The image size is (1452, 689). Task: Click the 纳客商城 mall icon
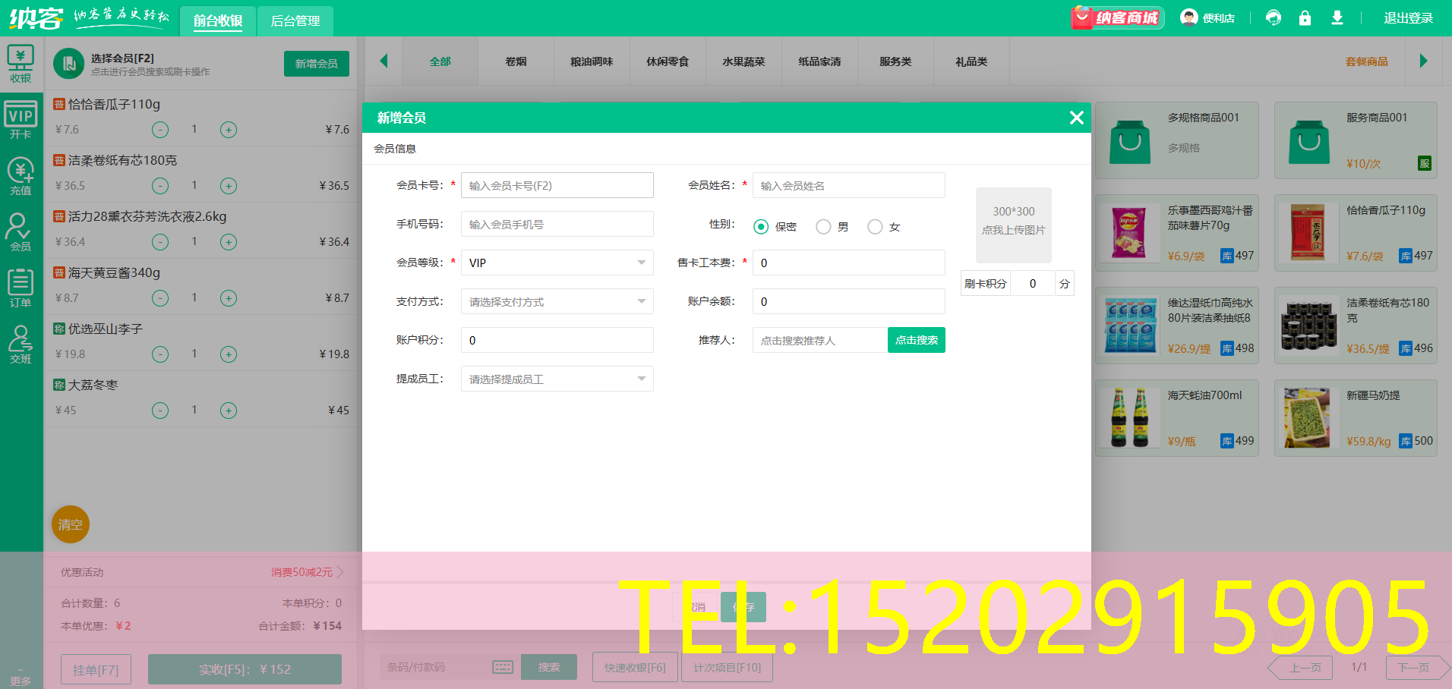click(1117, 17)
